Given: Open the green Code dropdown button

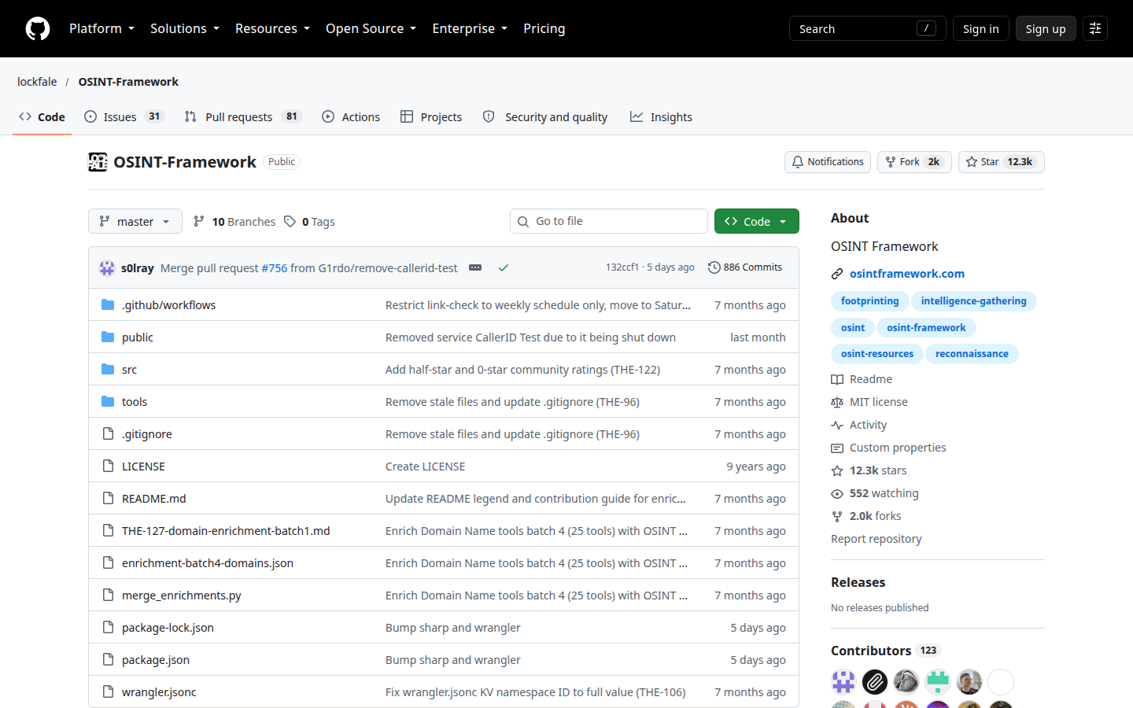Looking at the screenshot, I should [x=757, y=221].
